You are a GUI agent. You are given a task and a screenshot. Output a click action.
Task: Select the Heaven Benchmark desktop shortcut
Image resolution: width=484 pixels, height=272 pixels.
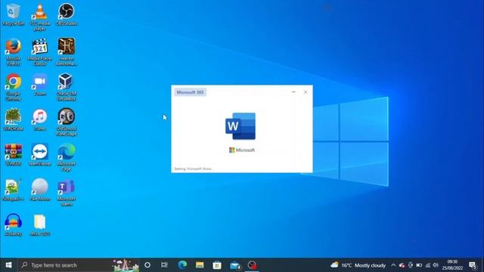[x=66, y=52]
